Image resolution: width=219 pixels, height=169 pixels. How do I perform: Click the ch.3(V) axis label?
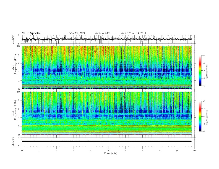[x=13, y=142]
